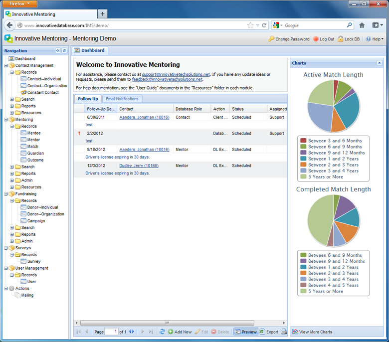Expand the Admin folder under Mentoring

click(x=11, y=180)
